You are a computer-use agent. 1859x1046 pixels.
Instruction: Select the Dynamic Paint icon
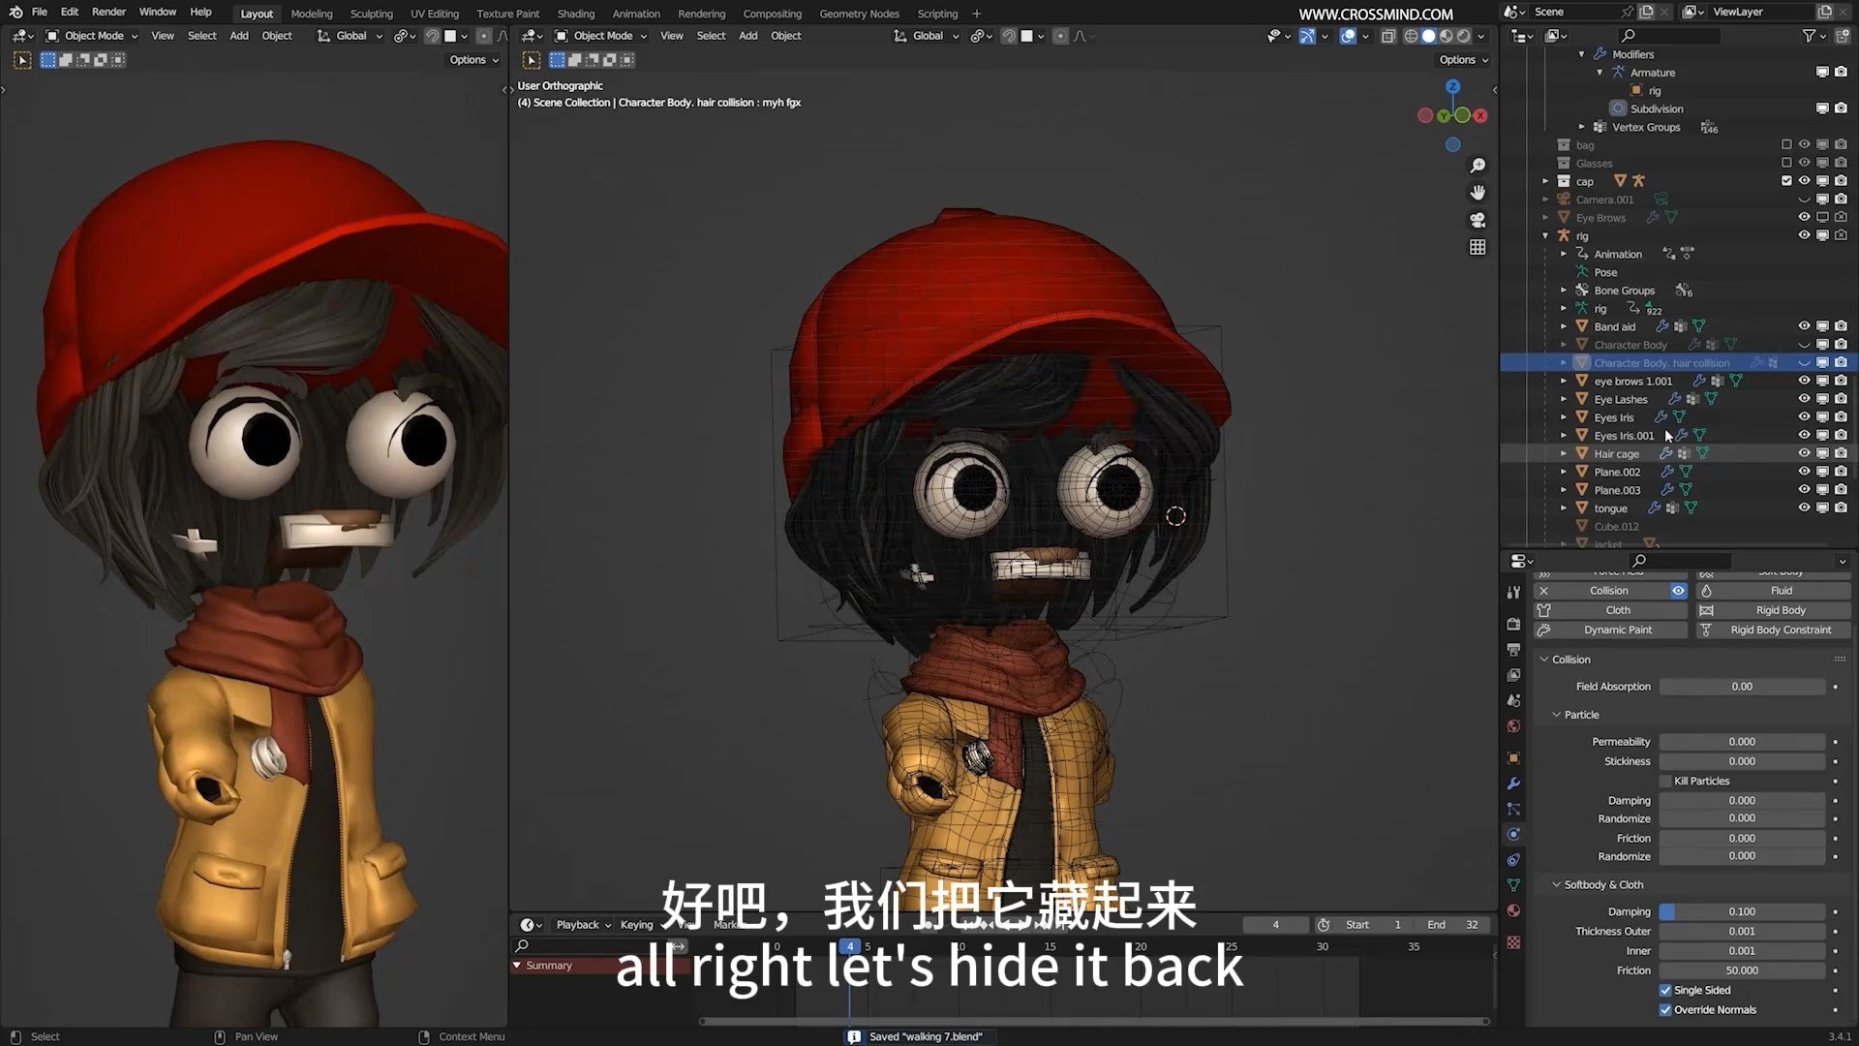tap(1543, 631)
